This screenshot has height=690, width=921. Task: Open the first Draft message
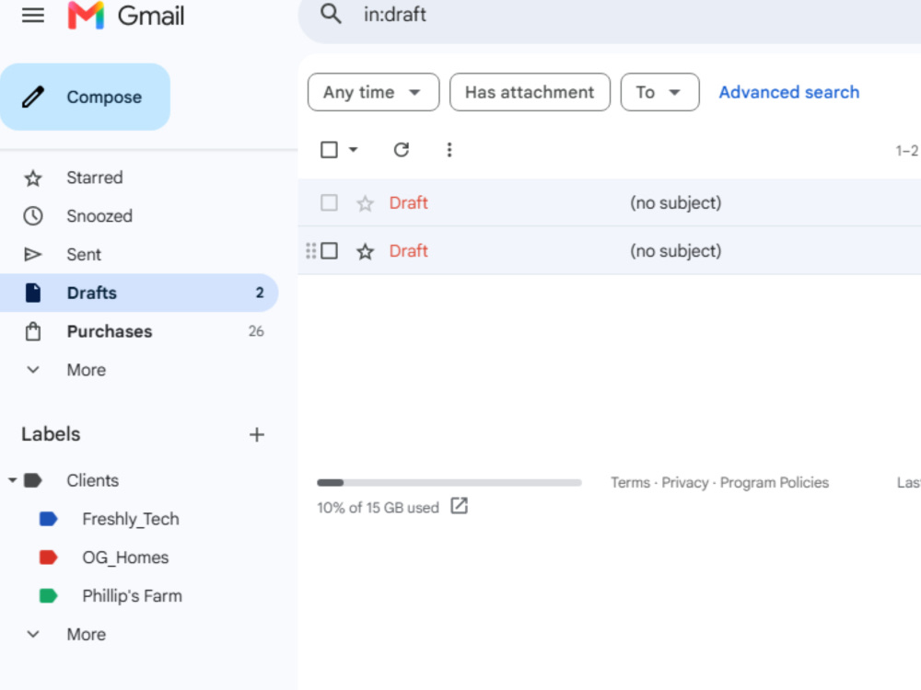(409, 203)
